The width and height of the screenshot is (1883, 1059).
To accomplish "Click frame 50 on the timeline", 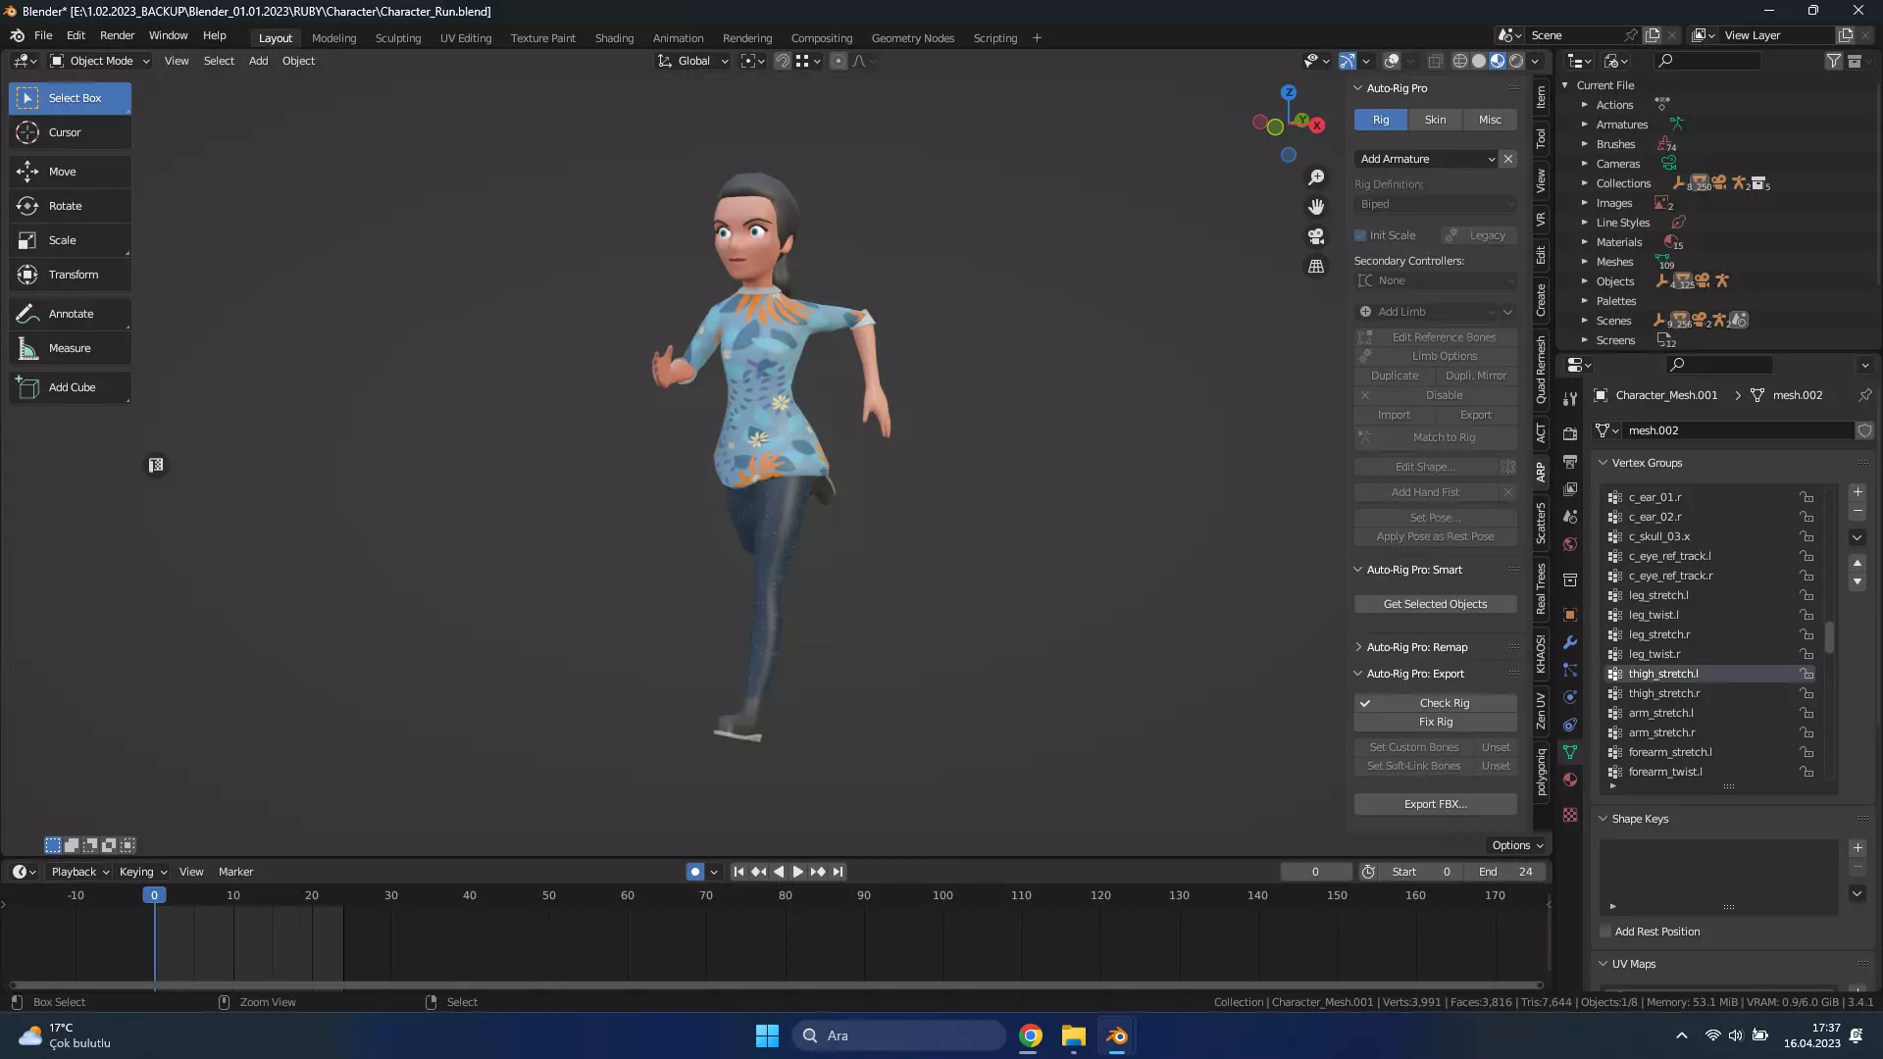I will [548, 895].
